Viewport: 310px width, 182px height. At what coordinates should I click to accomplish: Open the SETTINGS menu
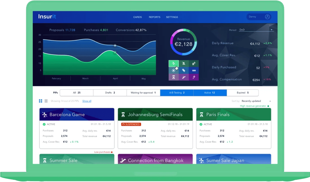coord(172,17)
